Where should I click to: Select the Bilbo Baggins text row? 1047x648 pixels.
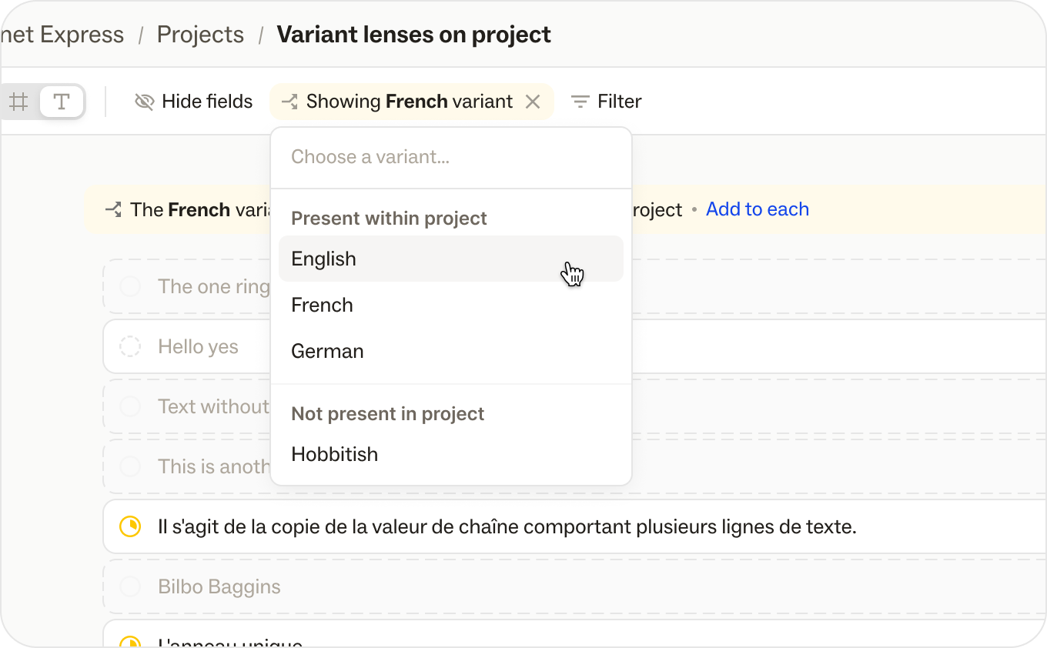[x=219, y=586]
